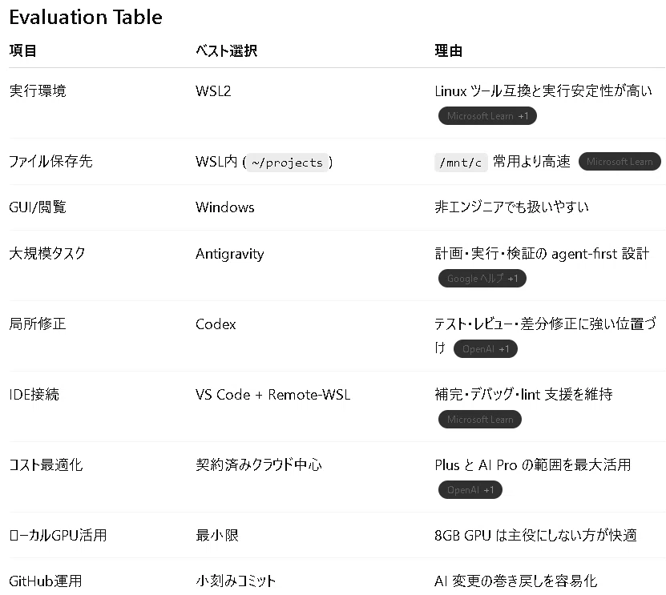Click the VS Code + Remote-WSL cell

point(273,395)
